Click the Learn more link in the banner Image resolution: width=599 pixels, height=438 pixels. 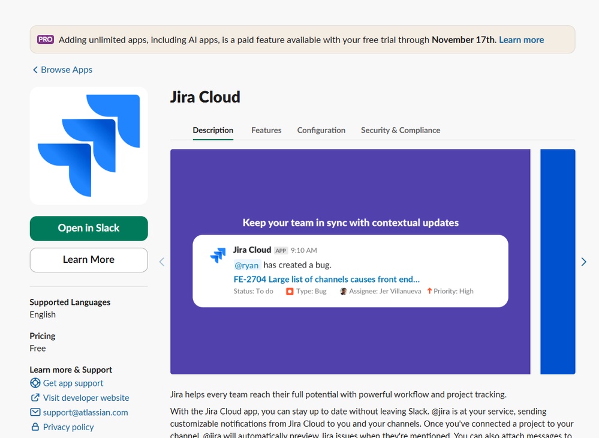click(522, 40)
